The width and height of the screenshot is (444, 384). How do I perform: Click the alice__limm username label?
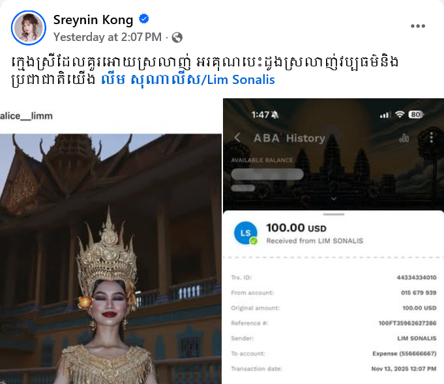[26, 116]
